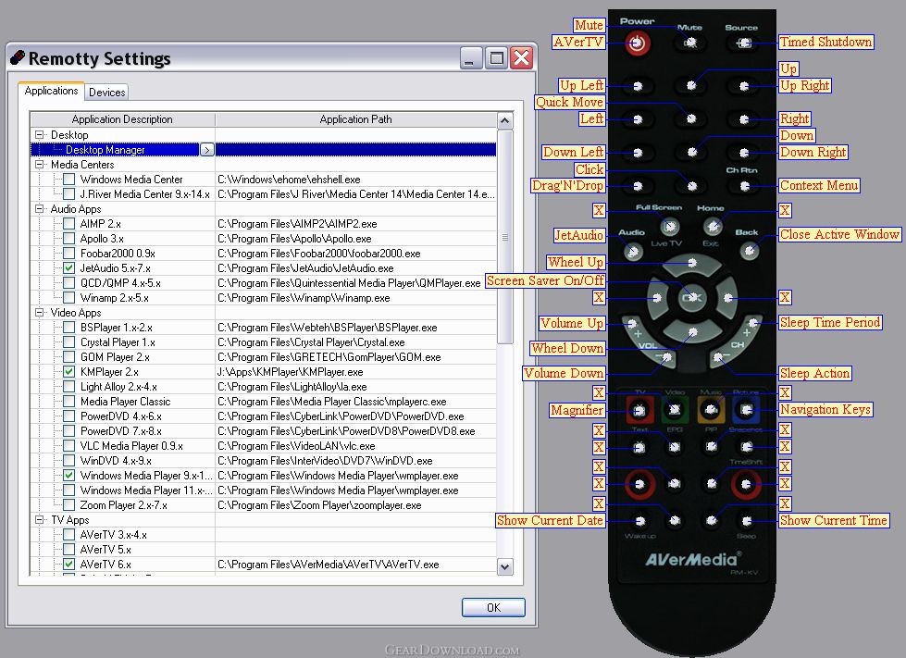The image size is (906, 658).
Task: Switch to the Applications tab
Action: click(x=51, y=91)
